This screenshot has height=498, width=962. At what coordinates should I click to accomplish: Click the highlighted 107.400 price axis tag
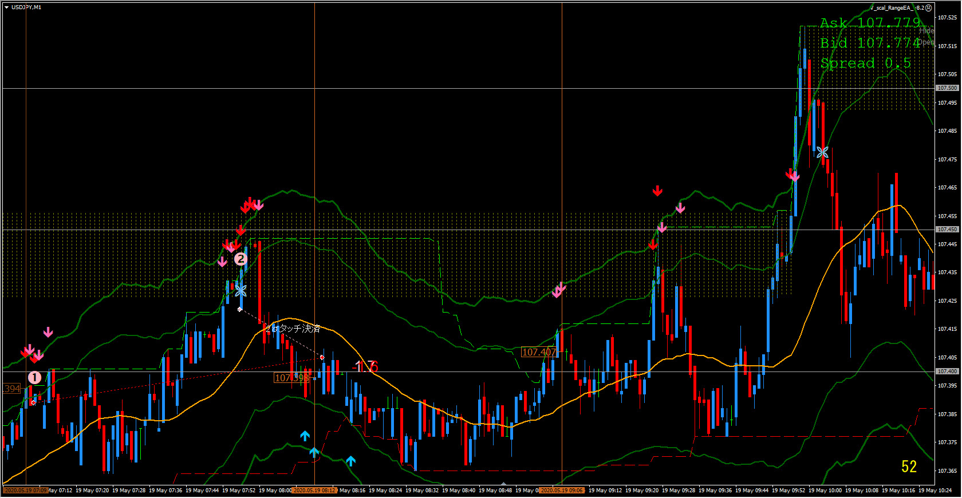coord(947,371)
